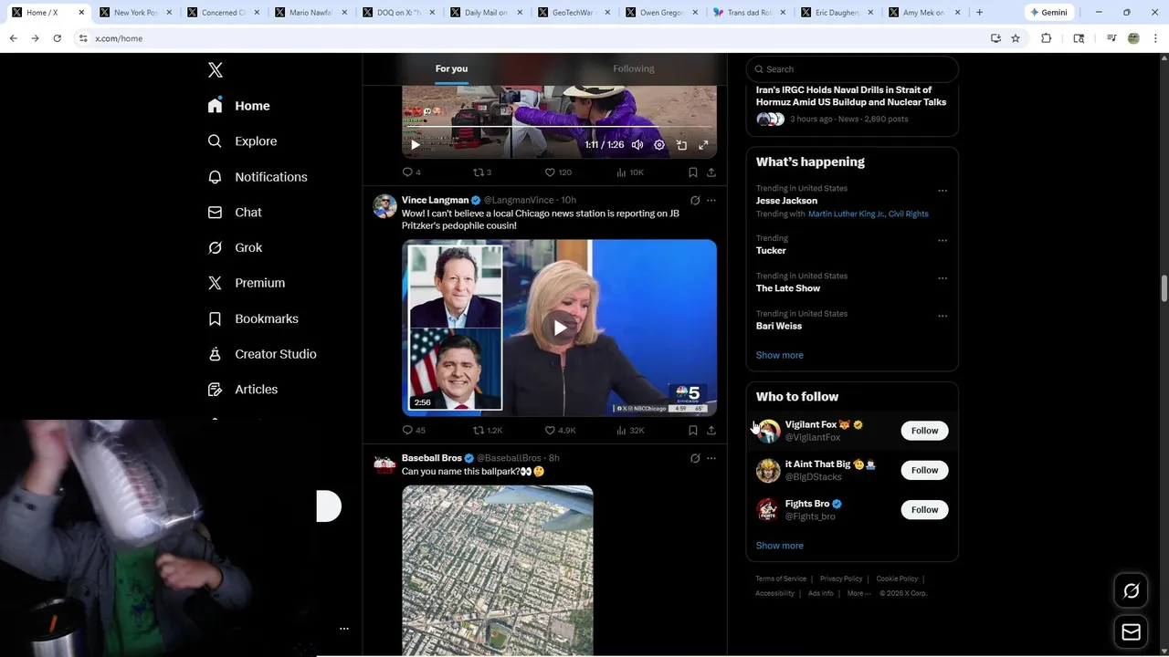Viewport: 1169px width, 657px height.
Task: Mute the top video volume icon
Action: pyautogui.click(x=637, y=144)
